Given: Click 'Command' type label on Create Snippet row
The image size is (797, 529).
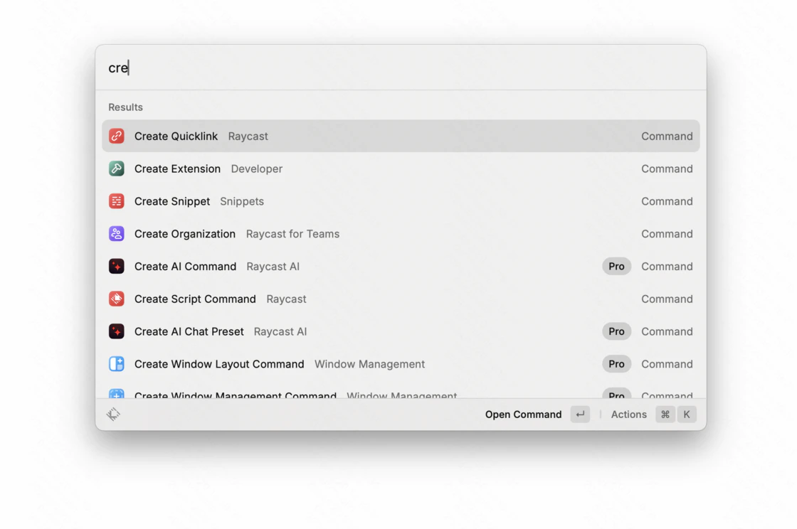Looking at the screenshot, I should (x=667, y=201).
